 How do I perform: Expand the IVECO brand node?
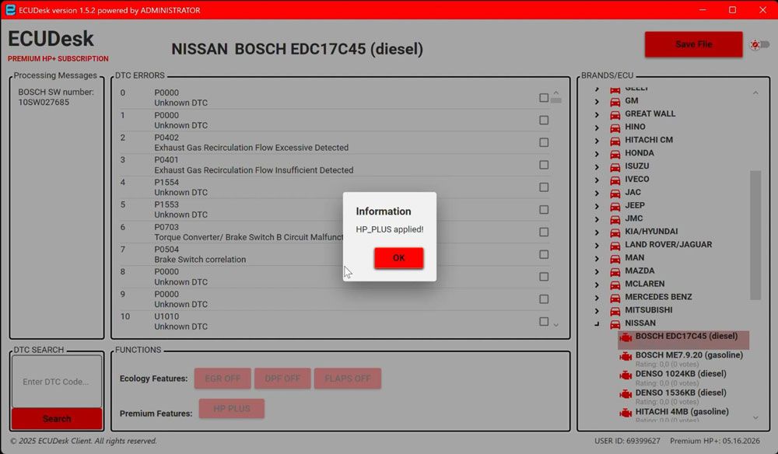pyautogui.click(x=598, y=179)
